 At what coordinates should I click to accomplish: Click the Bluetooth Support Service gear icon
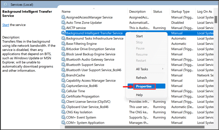click(x=63, y=65)
